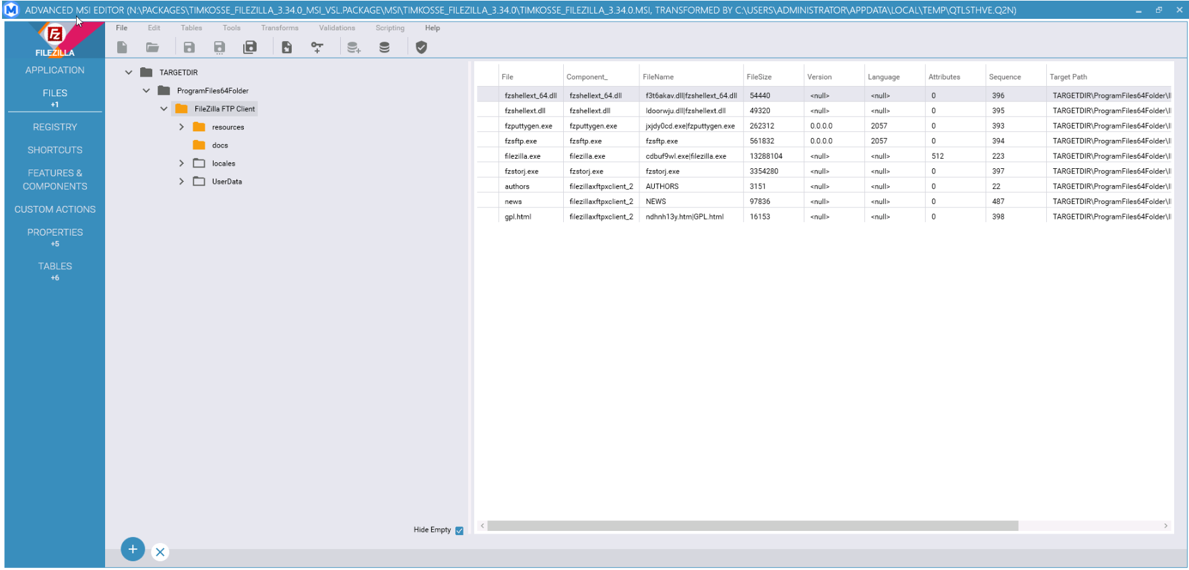Select the resources folder icon

click(199, 127)
